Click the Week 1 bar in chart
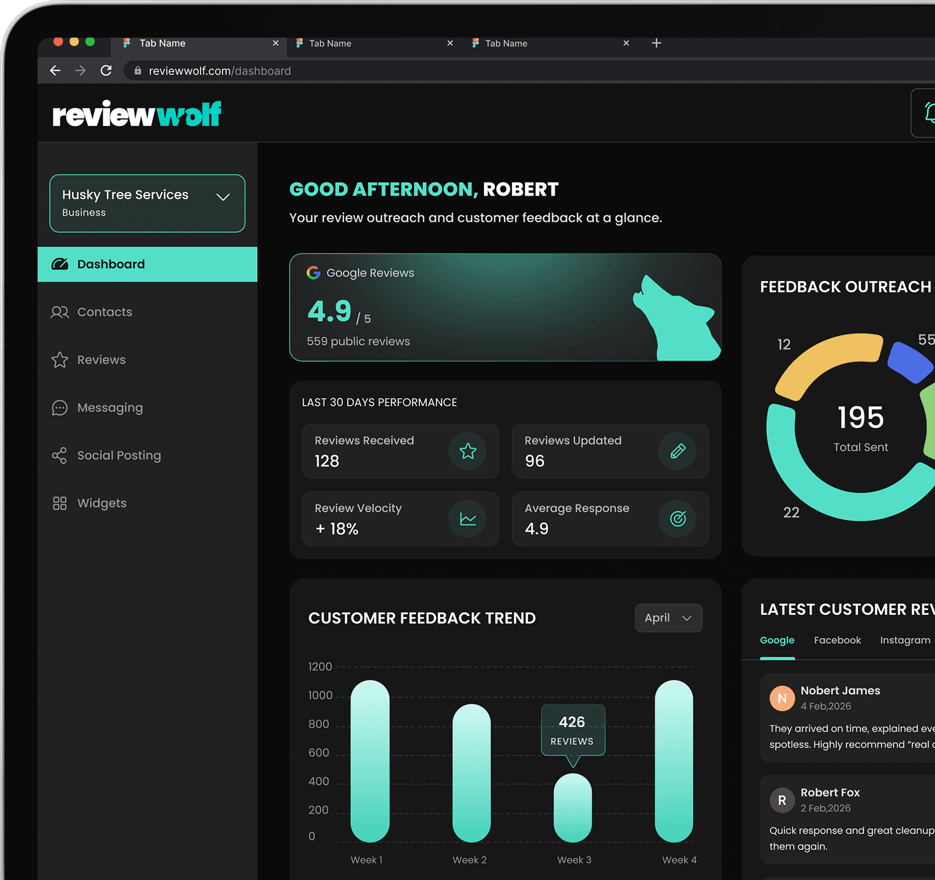 pyautogui.click(x=370, y=762)
